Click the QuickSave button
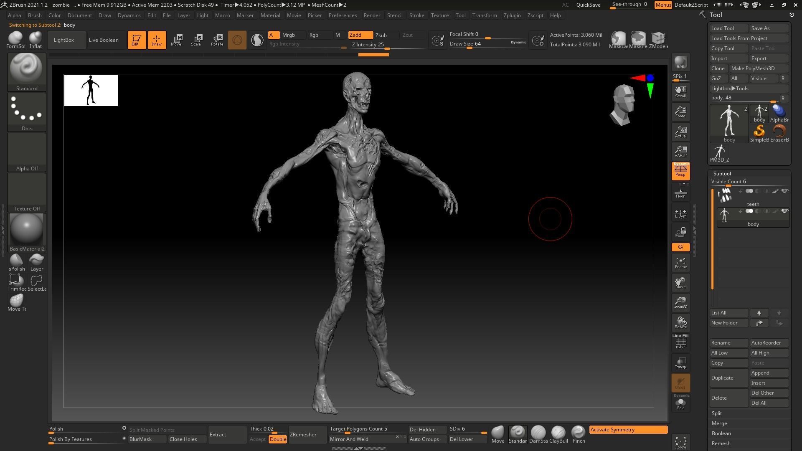This screenshot has width=802, height=451. tap(588, 5)
